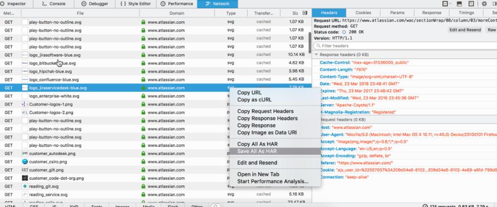
Task: Open the Params details tab
Action: [x=397, y=13]
